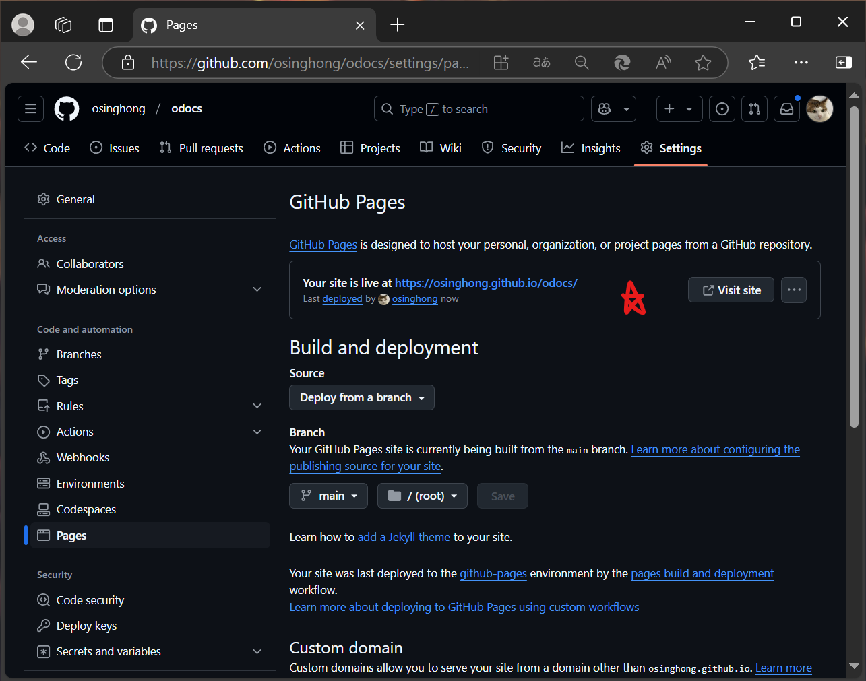
Task: Click the pull requests icon in header
Action: tap(754, 108)
